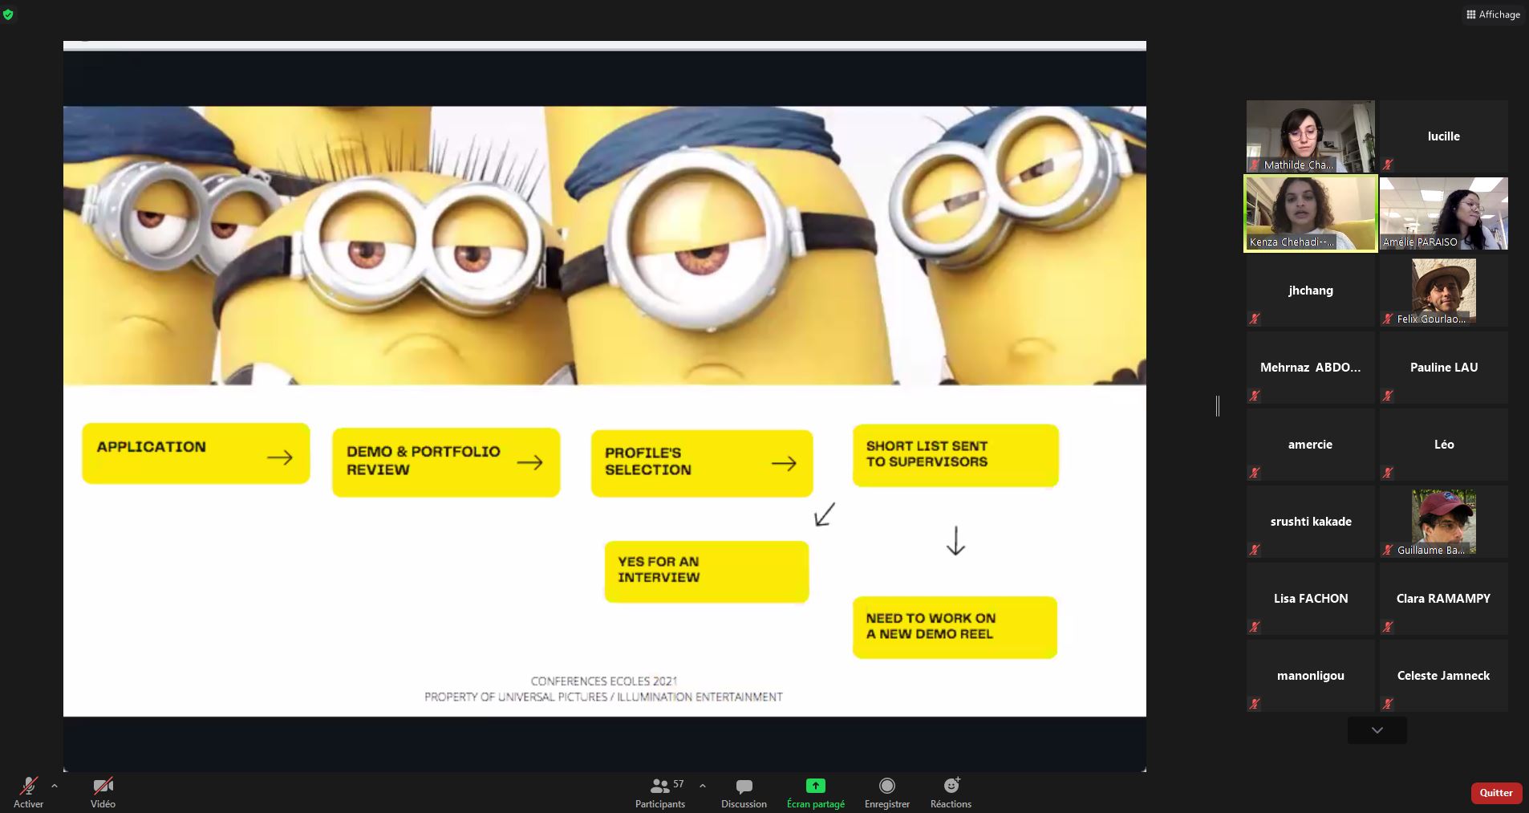Open the Réactions menu
The height and width of the screenshot is (813, 1529).
pos(951,792)
